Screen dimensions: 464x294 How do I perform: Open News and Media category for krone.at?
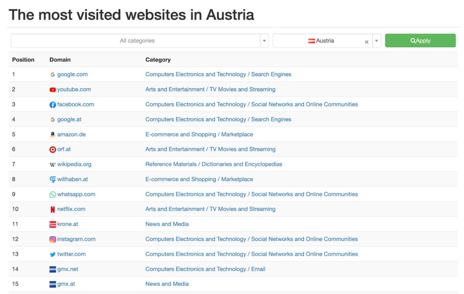167,224
